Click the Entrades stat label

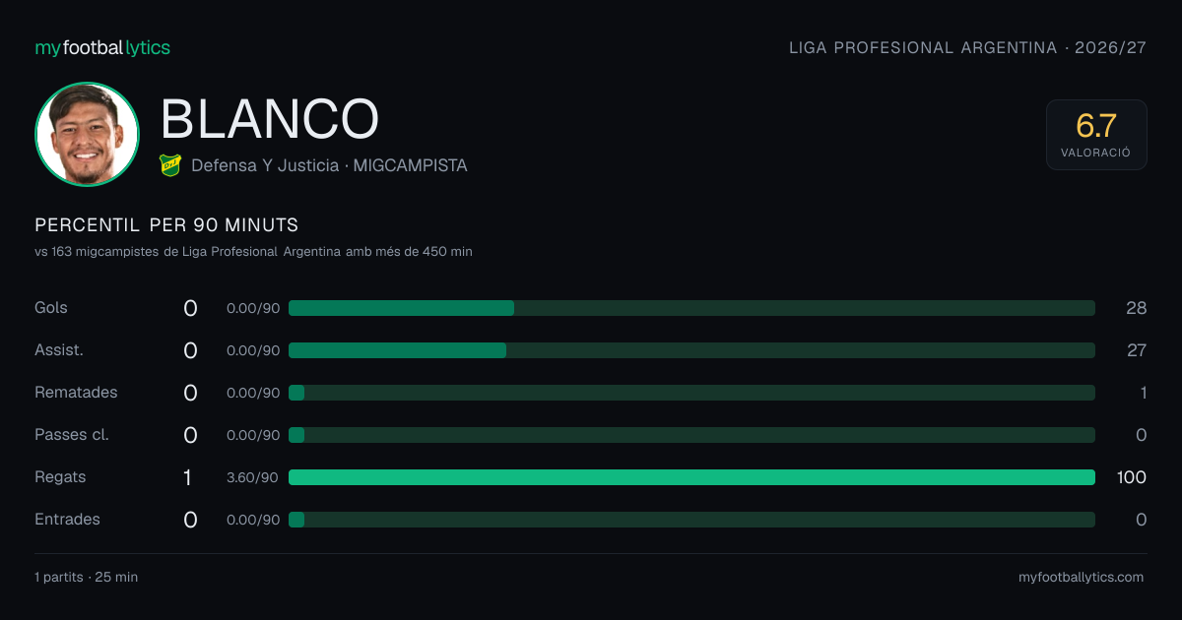(67, 519)
